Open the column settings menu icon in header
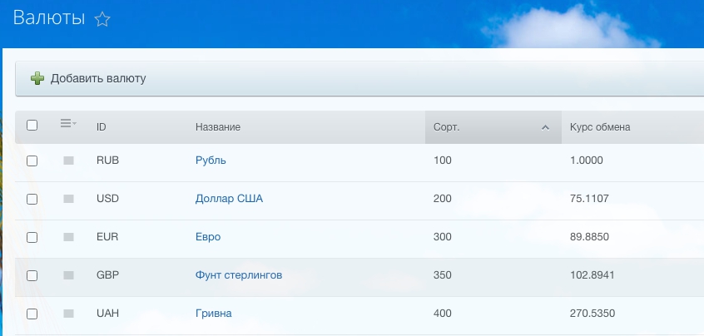Screen dimensions: 704x336 [68, 125]
